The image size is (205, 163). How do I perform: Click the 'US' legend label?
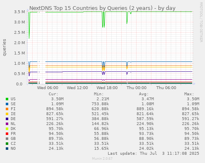coord(13,99)
